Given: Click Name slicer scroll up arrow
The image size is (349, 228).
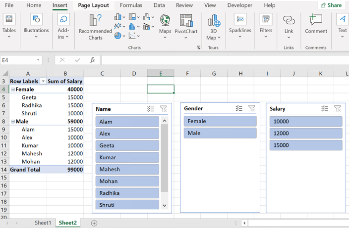Looking at the screenshot, I should point(165,121).
